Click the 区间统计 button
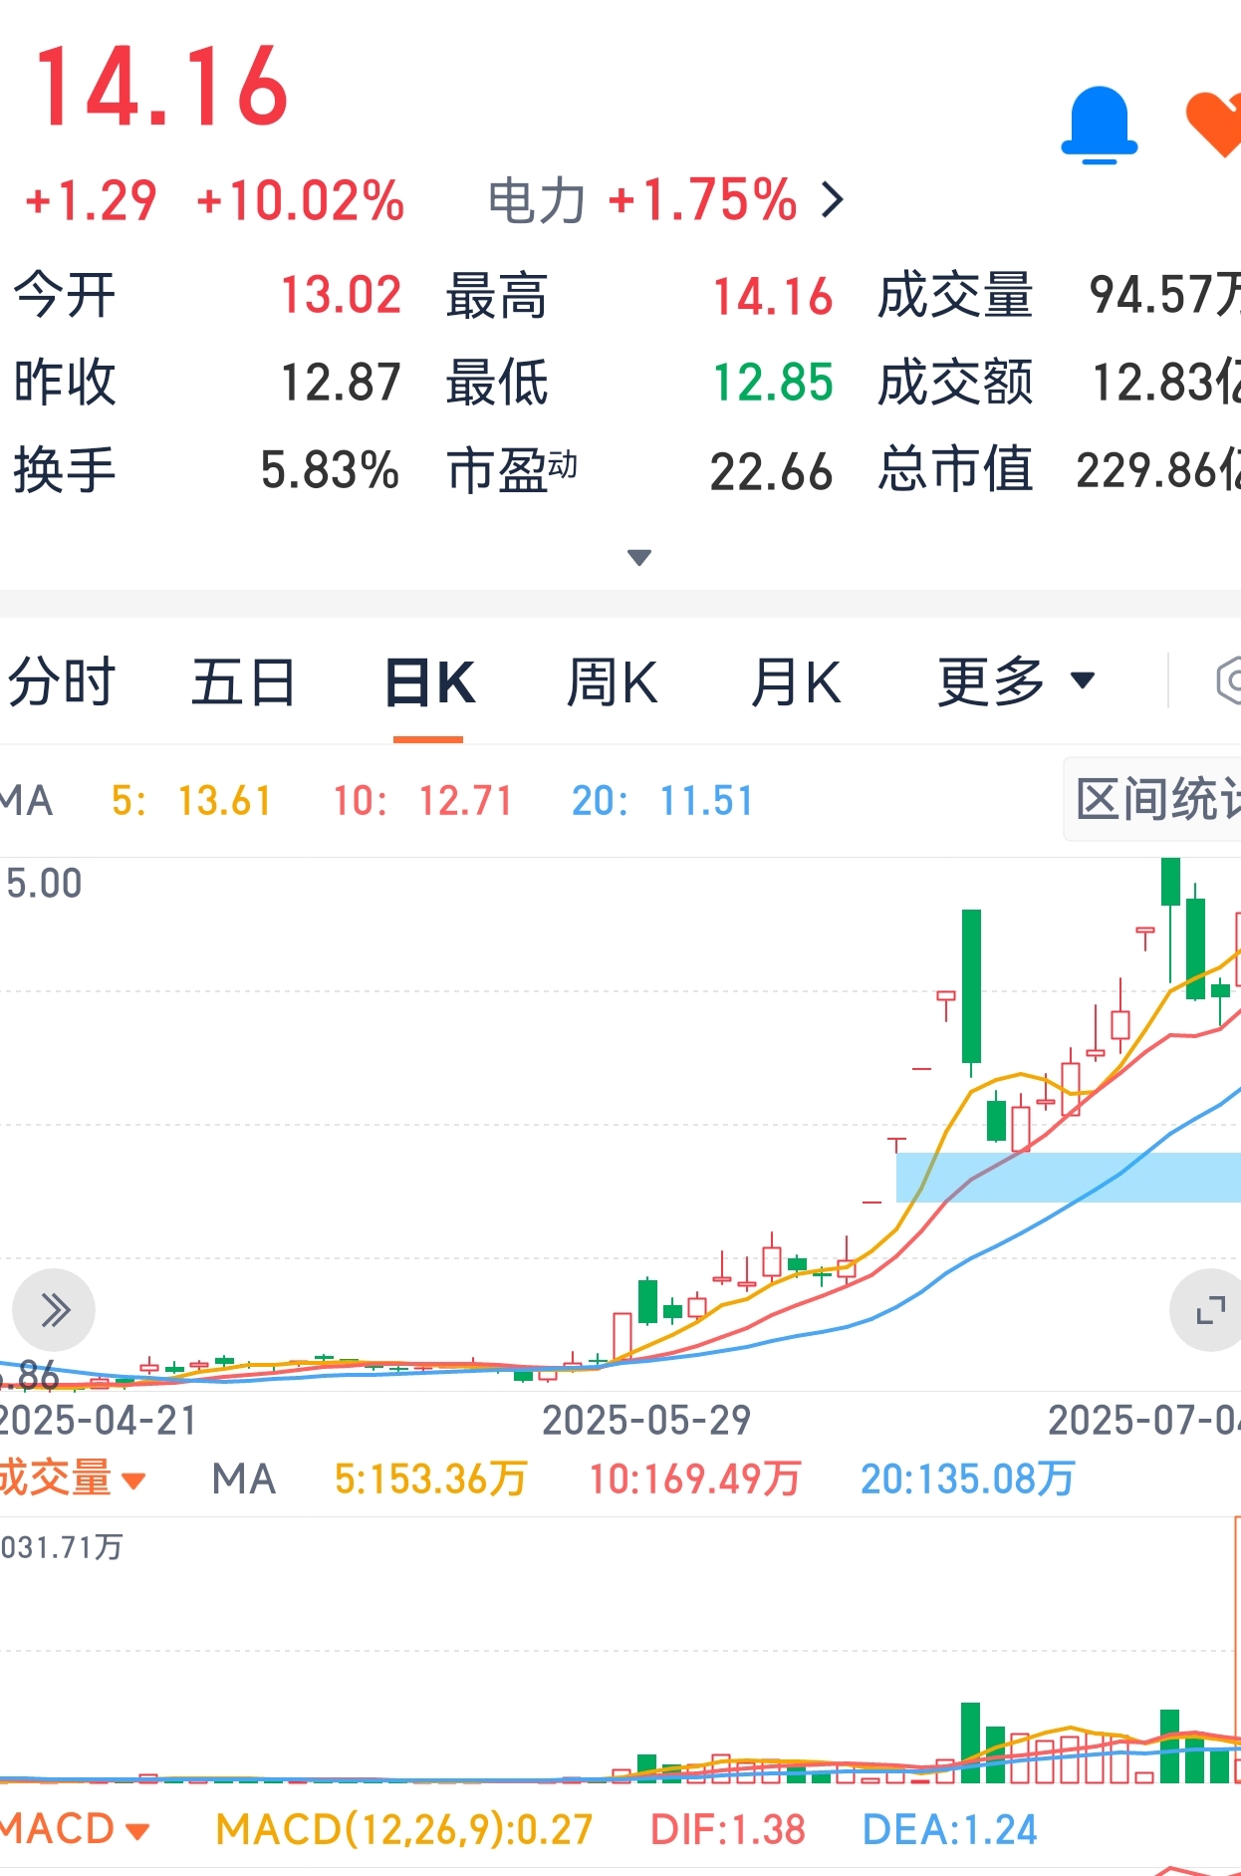Image resolution: width=1241 pixels, height=1876 pixels. point(1153,799)
